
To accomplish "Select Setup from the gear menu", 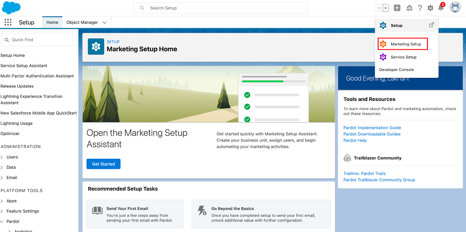I will 407,26.
